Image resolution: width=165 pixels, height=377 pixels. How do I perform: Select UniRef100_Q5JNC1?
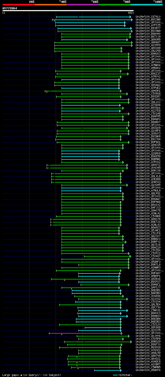pyautogui.click(x=148, y=230)
